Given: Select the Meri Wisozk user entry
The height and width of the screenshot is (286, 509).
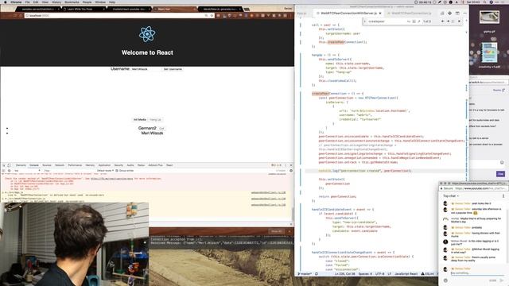Looking at the screenshot, I should (x=152, y=133).
